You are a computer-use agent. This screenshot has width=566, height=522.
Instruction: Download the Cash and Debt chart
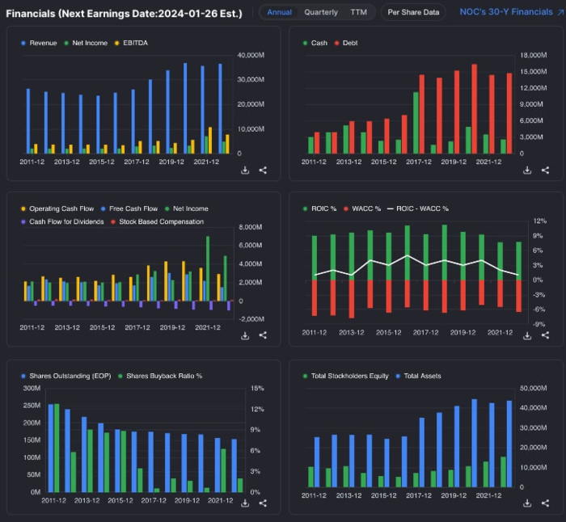click(x=527, y=170)
